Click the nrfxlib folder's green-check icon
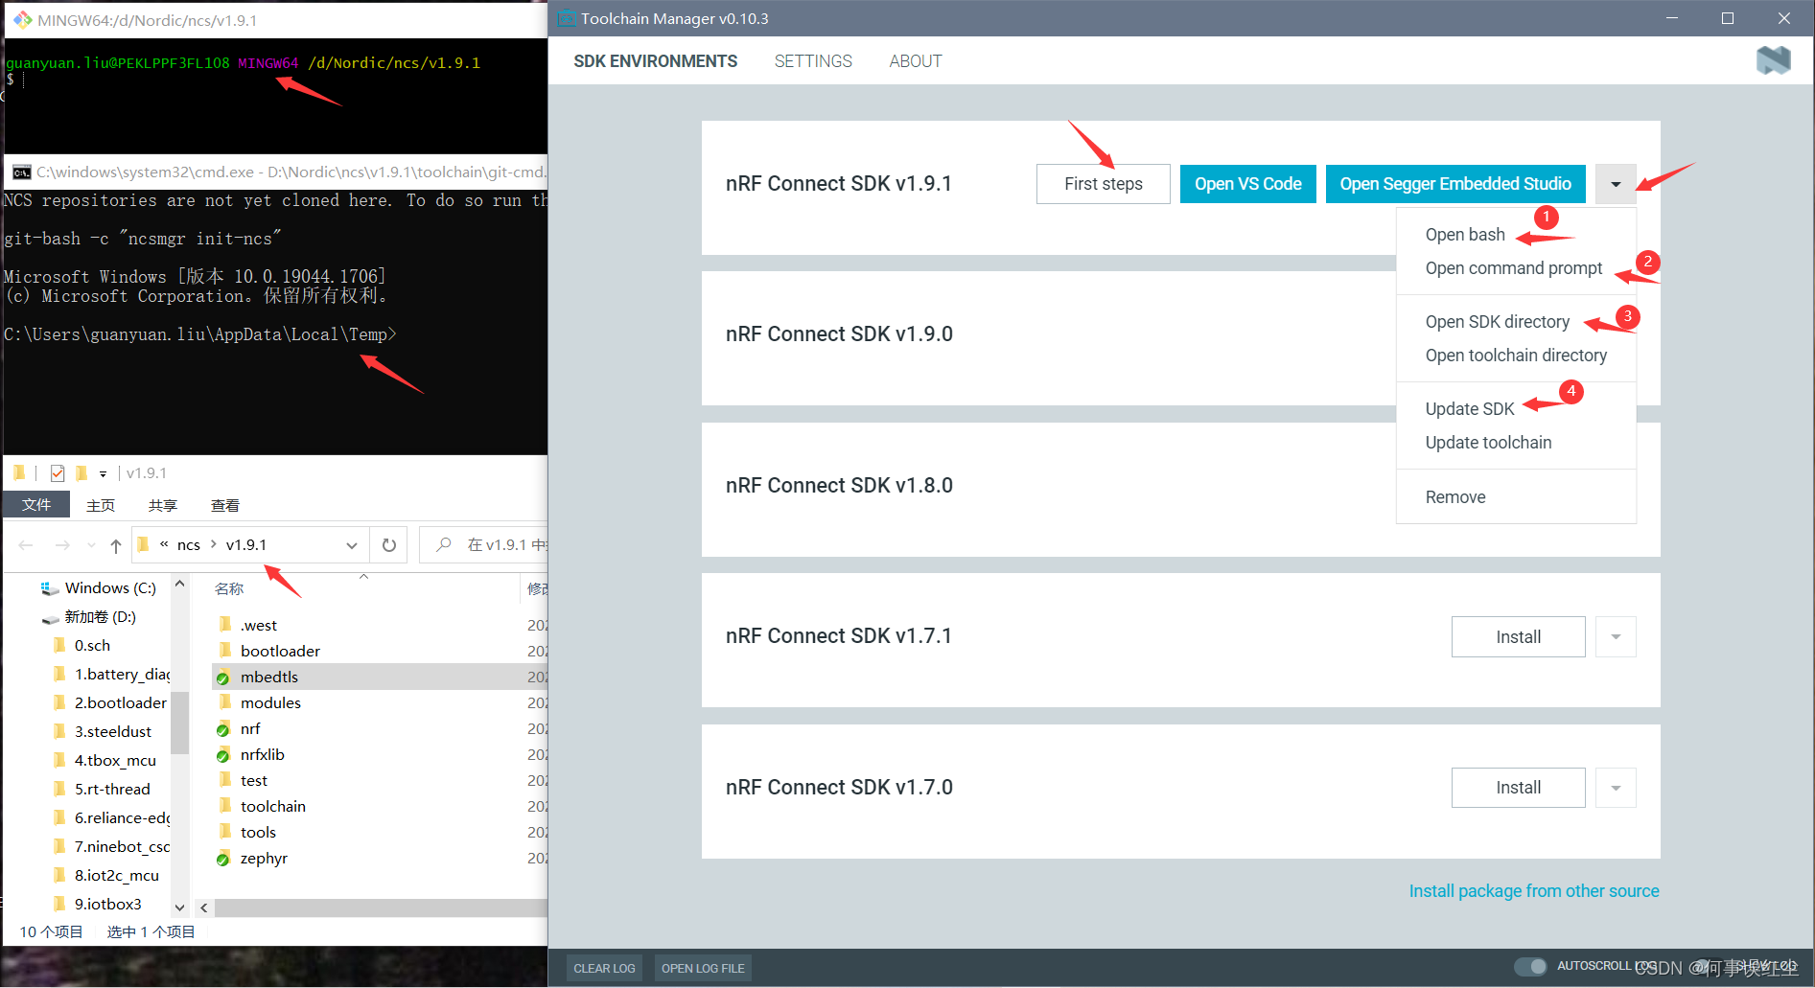1815x988 pixels. click(223, 754)
